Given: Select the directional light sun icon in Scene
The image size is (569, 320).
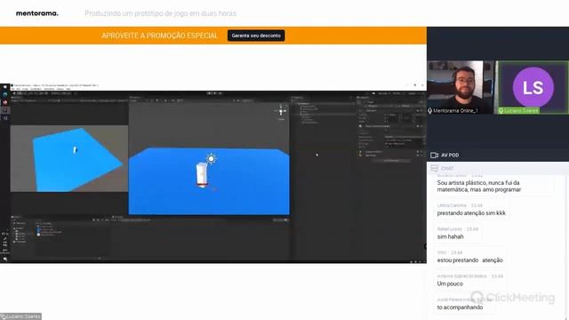Looking at the screenshot, I should [211, 158].
